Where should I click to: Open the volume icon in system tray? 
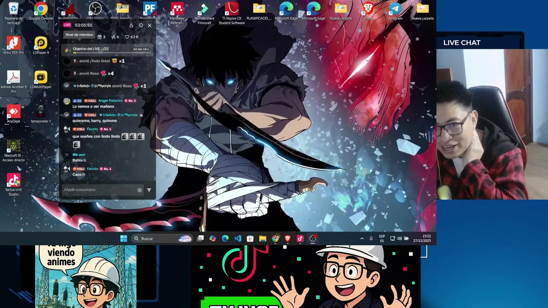coord(399,239)
